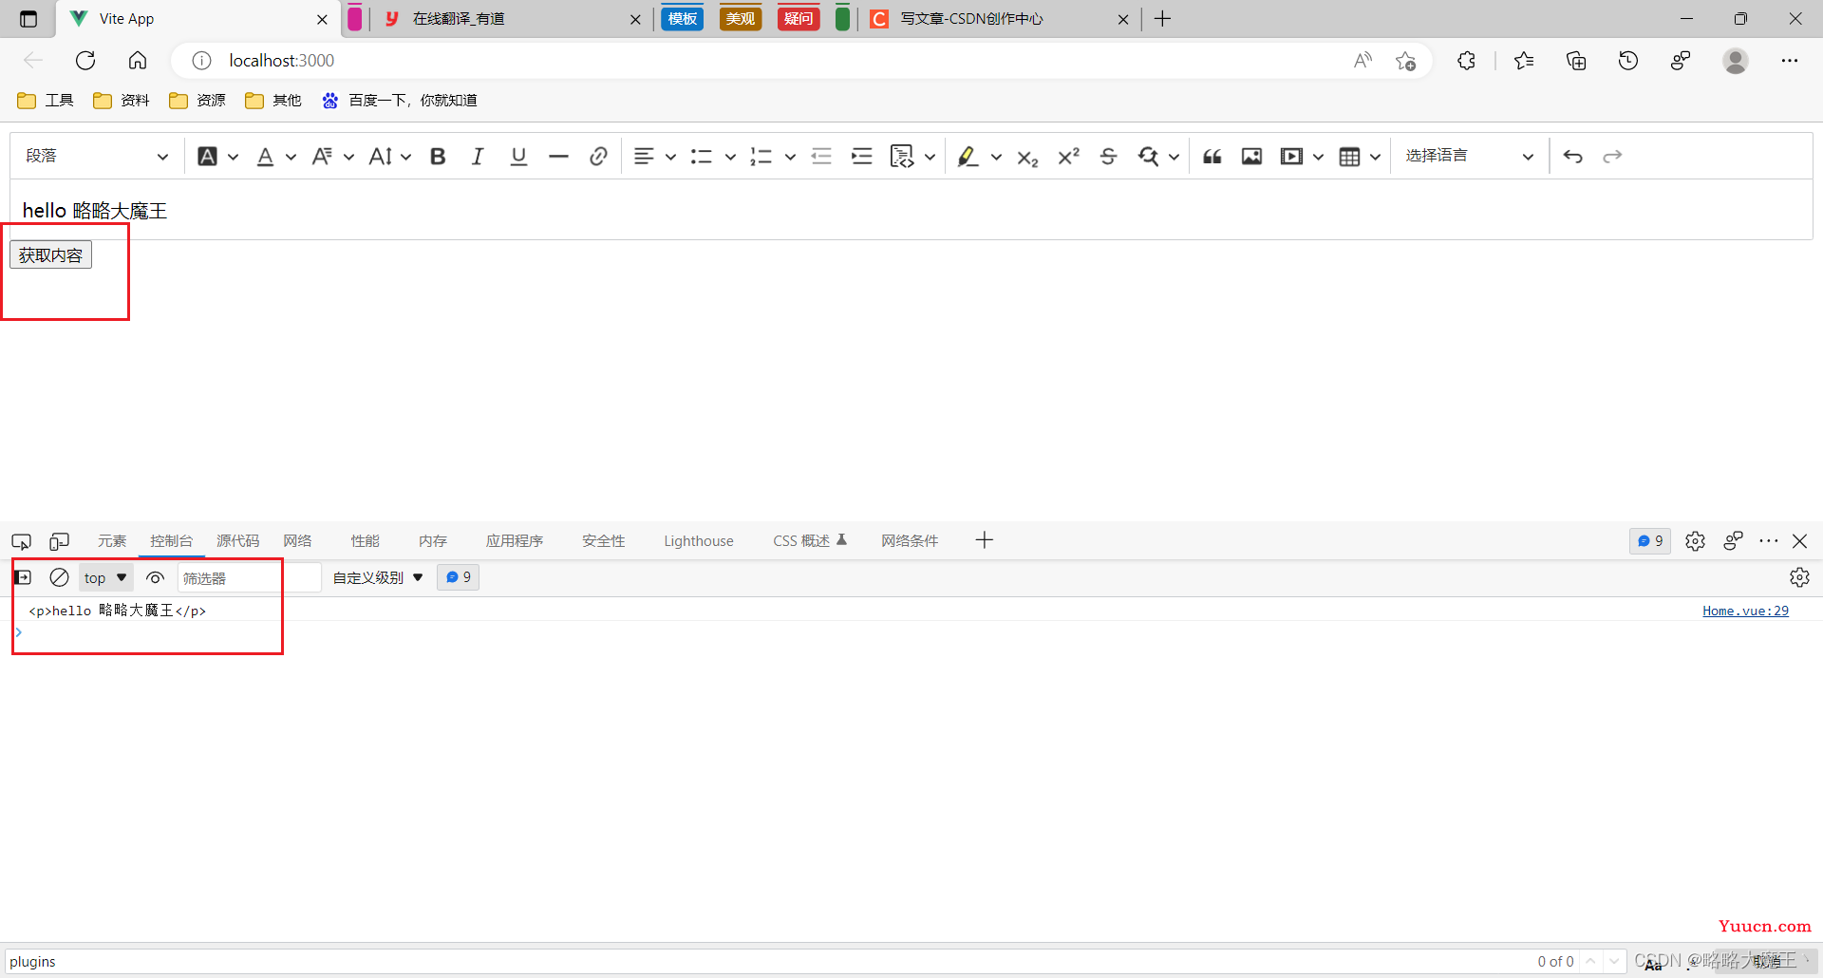Click the insert media icon
The height and width of the screenshot is (978, 1823).
pyautogui.click(x=1291, y=157)
